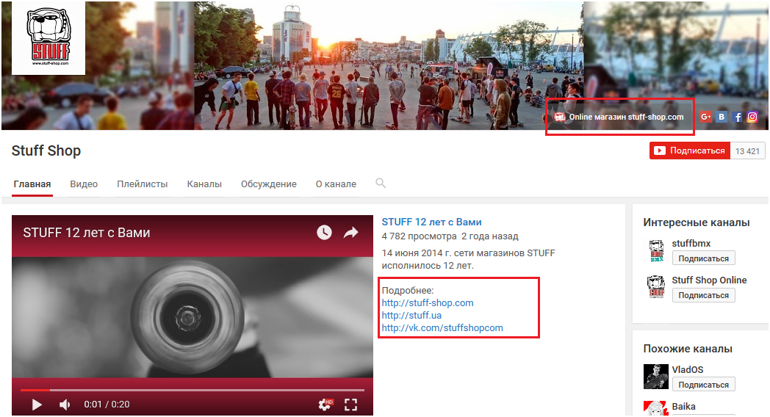Open the О канале tab
Viewport: 770px width, 417px height.
pyautogui.click(x=336, y=184)
